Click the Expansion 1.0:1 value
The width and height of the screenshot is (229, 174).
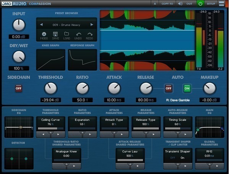click(x=82, y=124)
